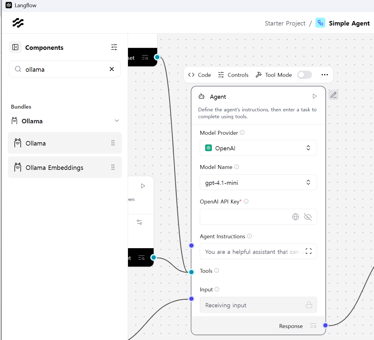
Task: Open component filter settings sliders icon
Action: tap(114, 47)
